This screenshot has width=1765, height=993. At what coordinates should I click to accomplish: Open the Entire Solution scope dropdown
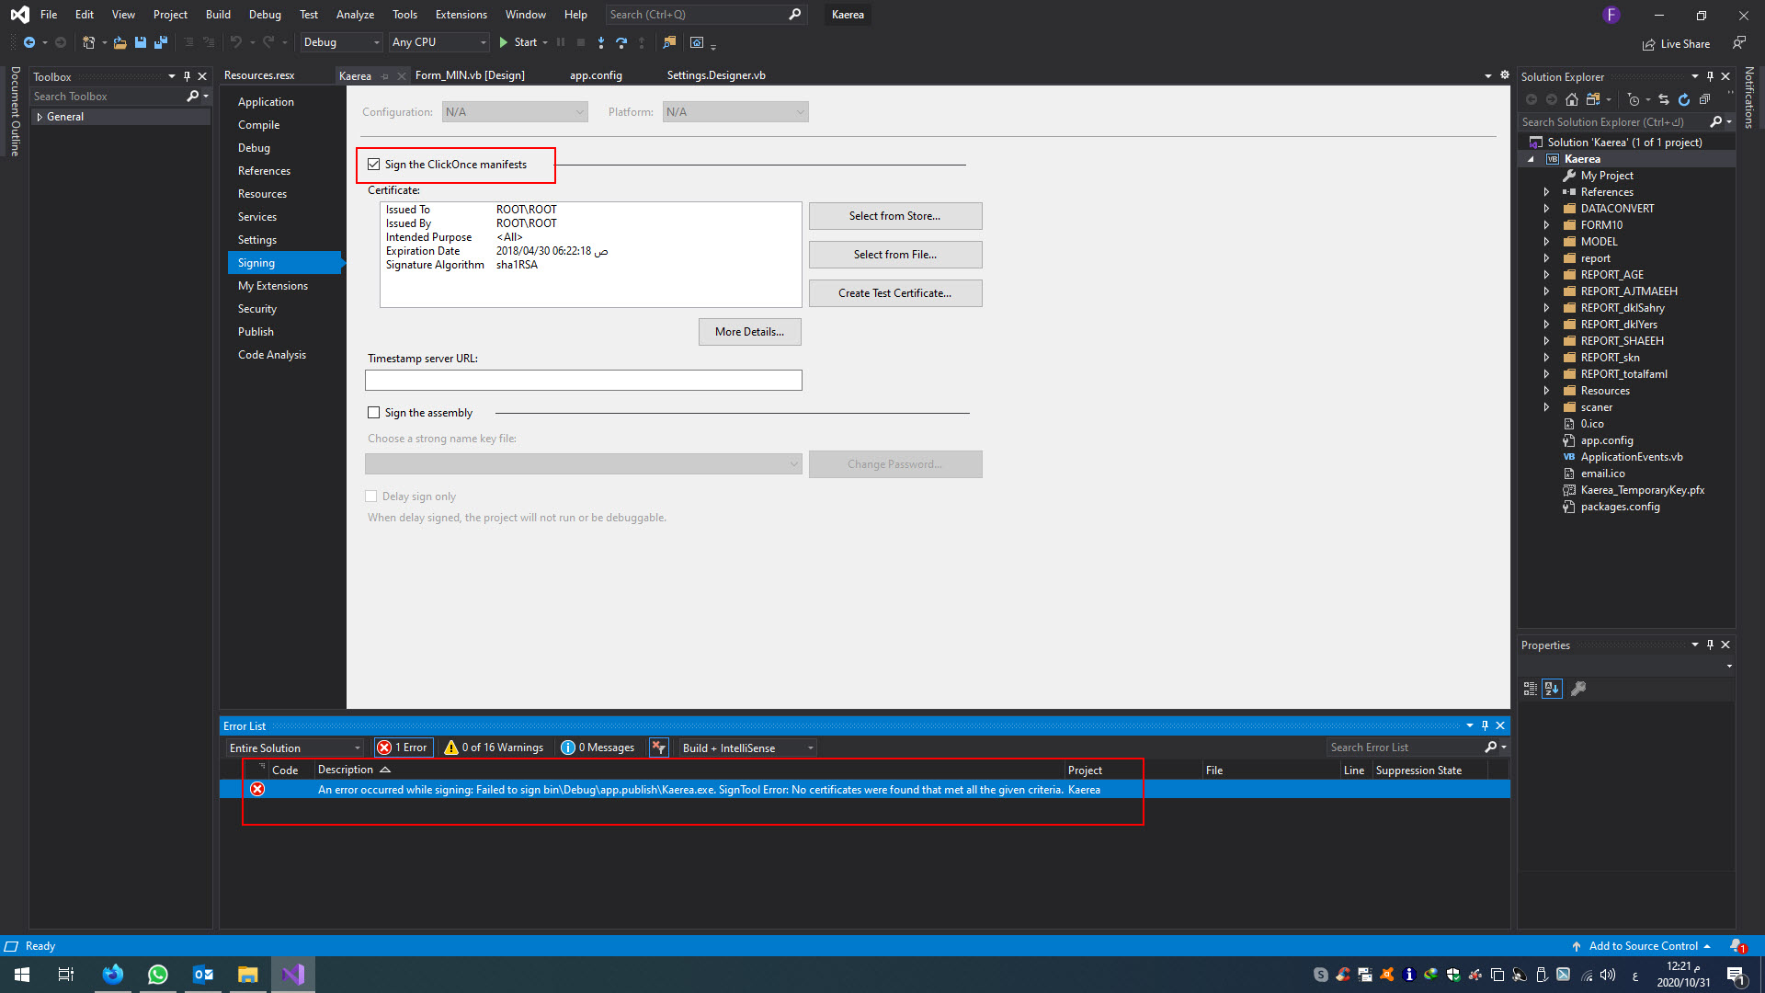coord(294,748)
